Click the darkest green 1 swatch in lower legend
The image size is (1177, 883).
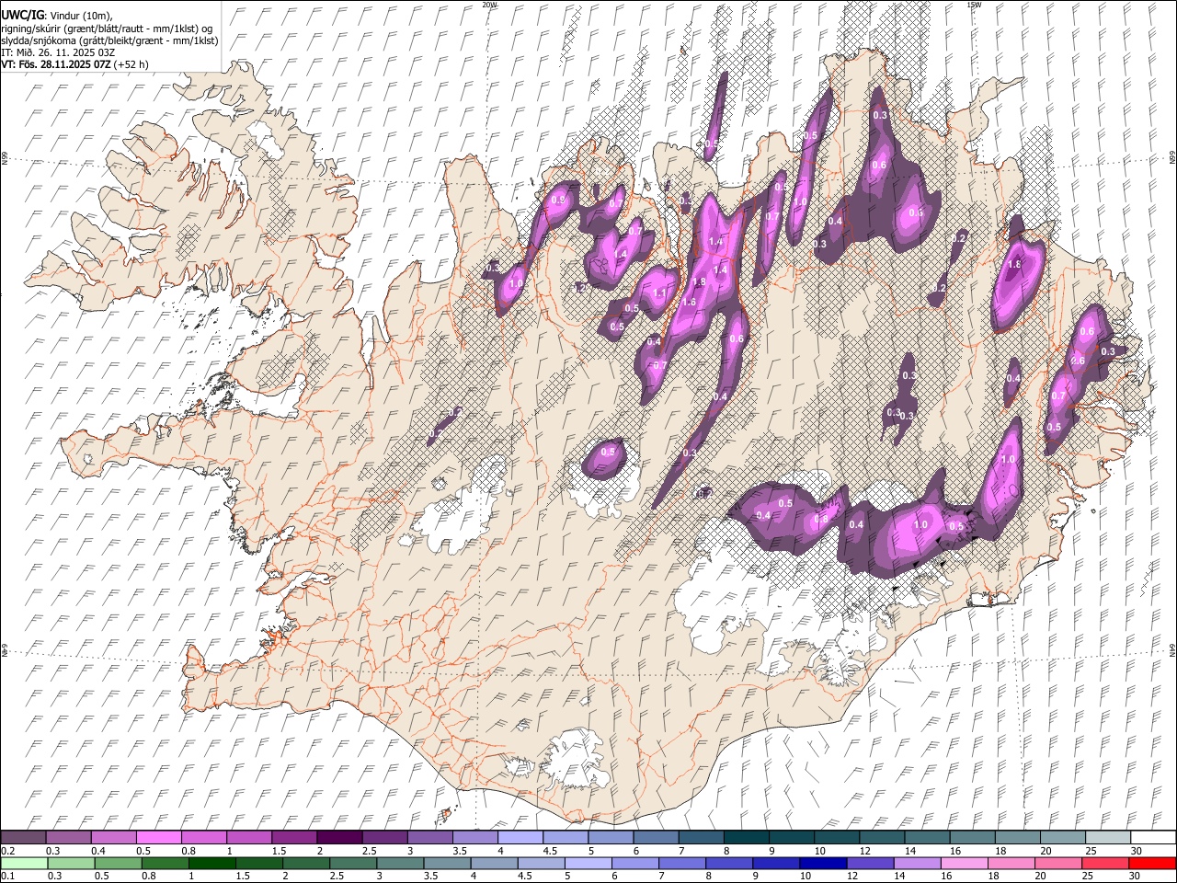click(x=211, y=864)
